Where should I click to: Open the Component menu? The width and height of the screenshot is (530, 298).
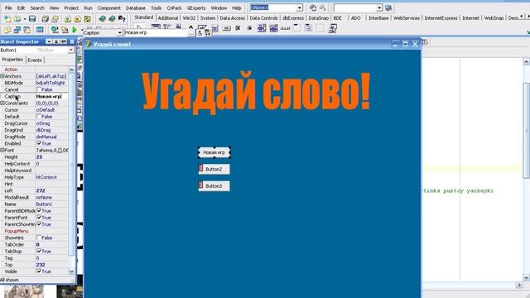pyautogui.click(x=108, y=7)
